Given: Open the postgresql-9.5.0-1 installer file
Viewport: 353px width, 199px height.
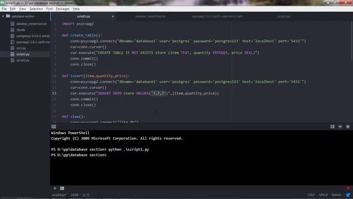Looking at the screenshot, I should point(33,36).
